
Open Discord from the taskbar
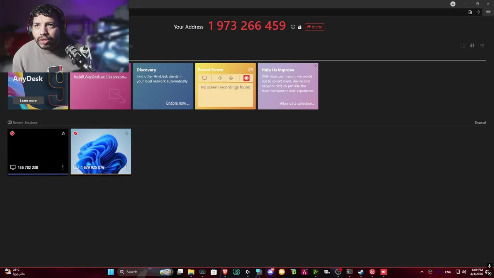[x=270, y=272]
